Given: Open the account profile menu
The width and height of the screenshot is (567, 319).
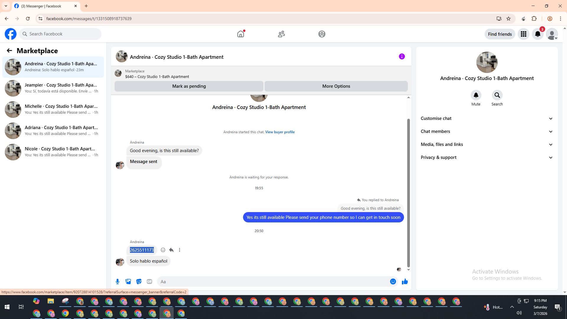Looking at the screenshot, I should [x=552, y=34].
